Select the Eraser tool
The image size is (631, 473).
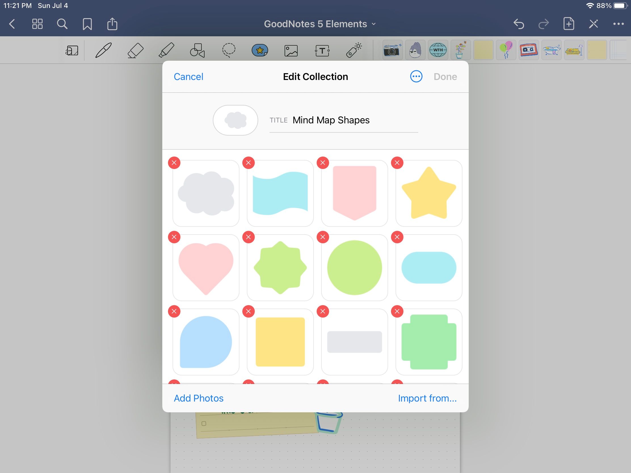(x=135, y=50)
